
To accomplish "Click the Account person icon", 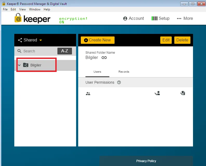I will 125,19.
